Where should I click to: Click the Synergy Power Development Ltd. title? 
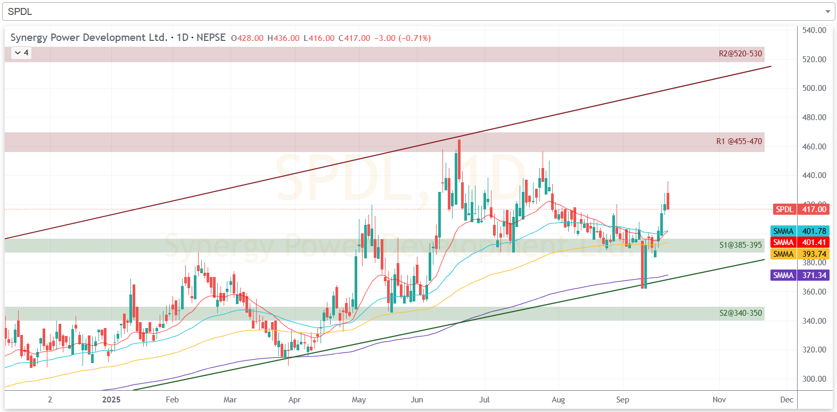[88, 38]
